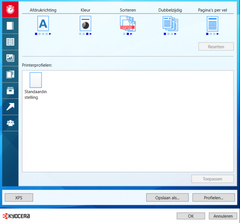
Task: Click the booklet publishing sidebar icon
Action: coord(10,74)
